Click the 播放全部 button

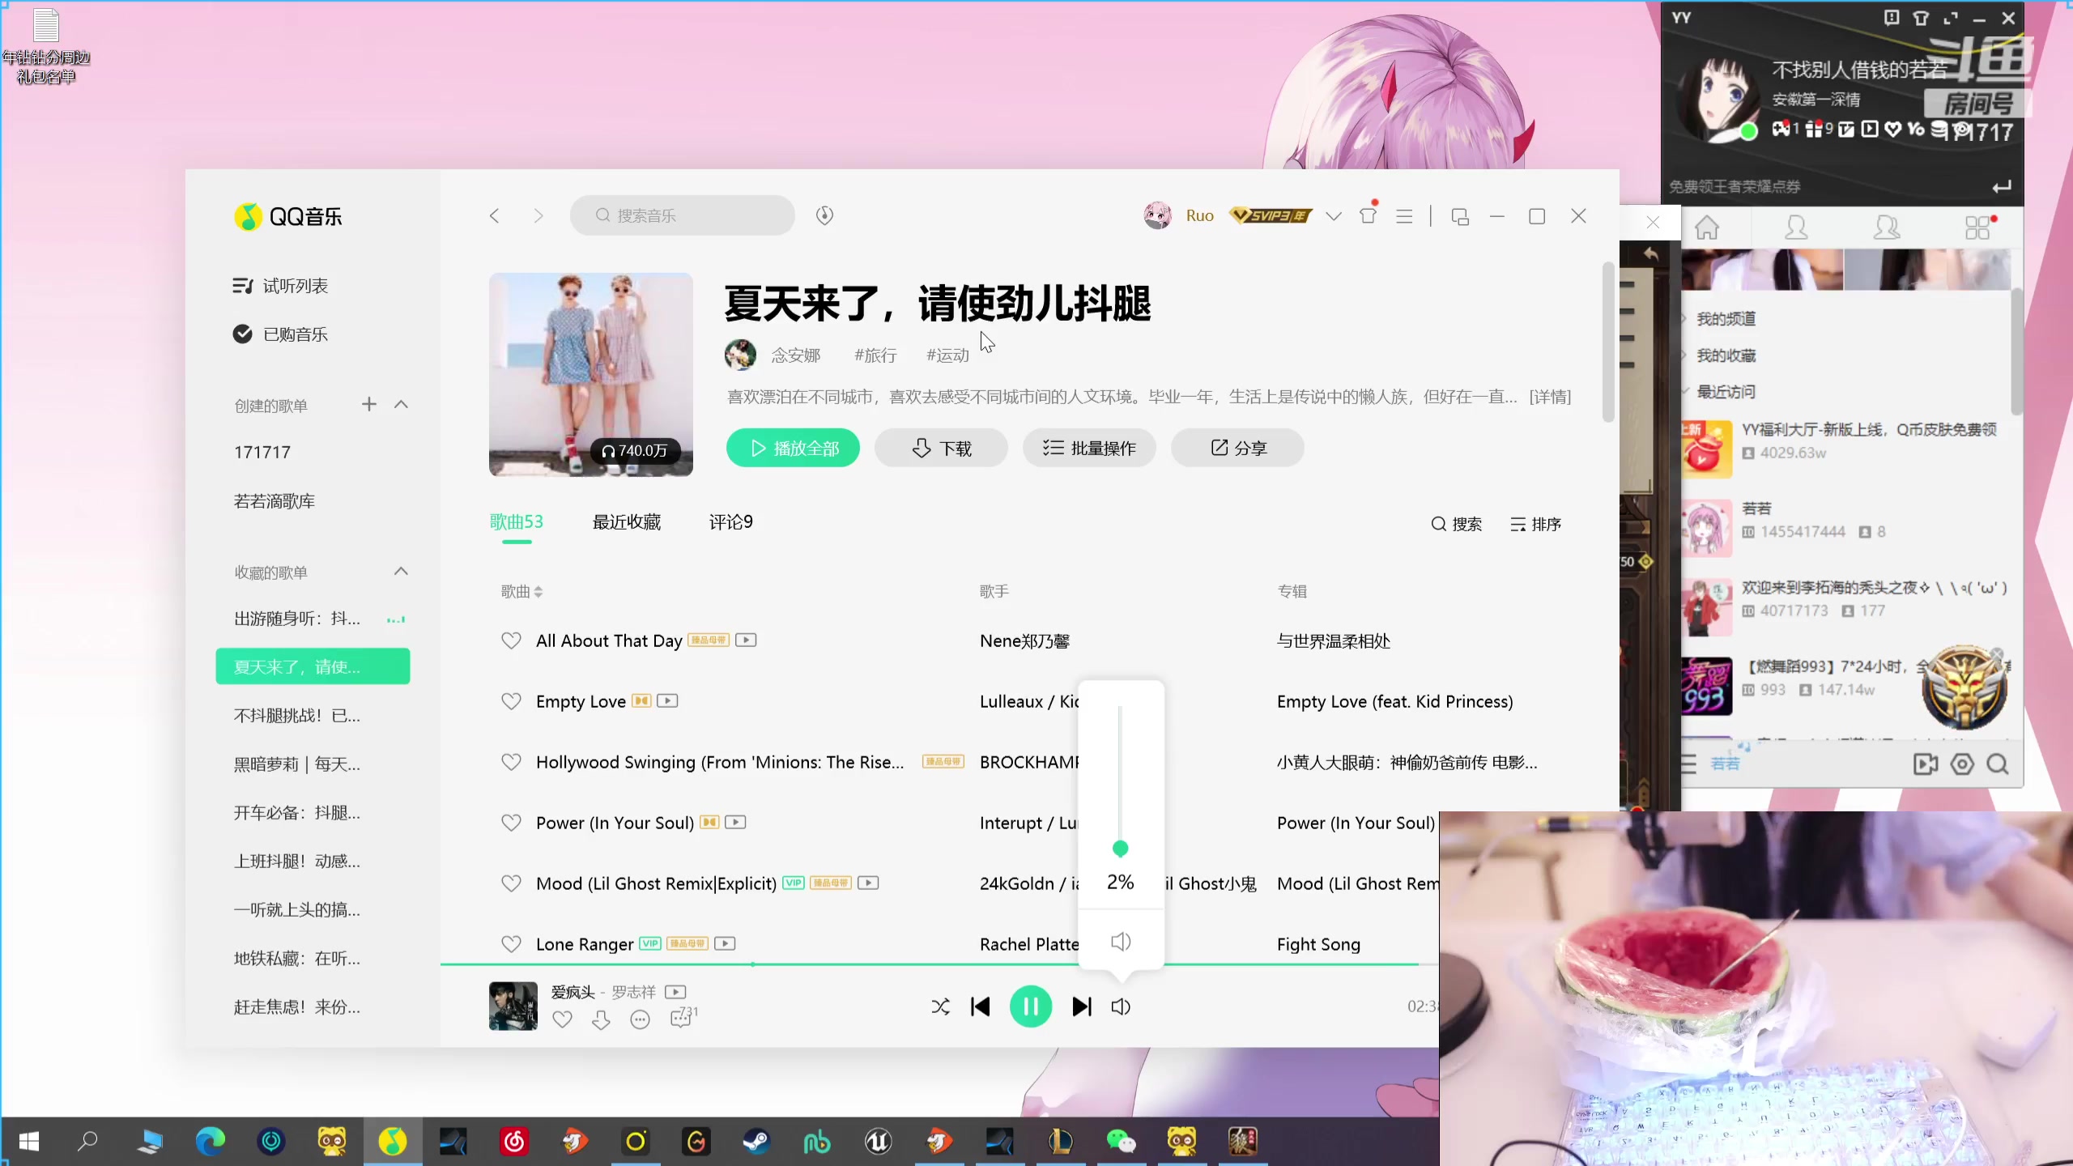(x=792, y=447)
